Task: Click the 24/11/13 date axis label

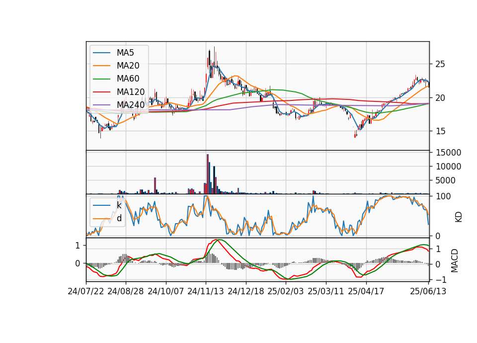Action: pyautogui.click(x=206, y=292)
